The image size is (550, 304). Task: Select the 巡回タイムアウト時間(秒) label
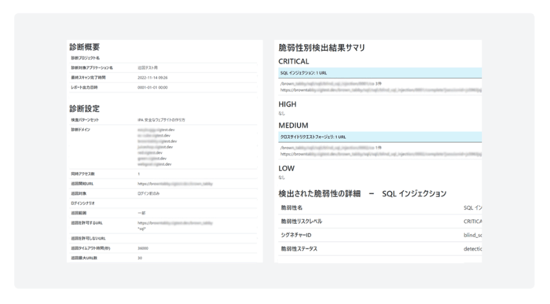point(90,248)
